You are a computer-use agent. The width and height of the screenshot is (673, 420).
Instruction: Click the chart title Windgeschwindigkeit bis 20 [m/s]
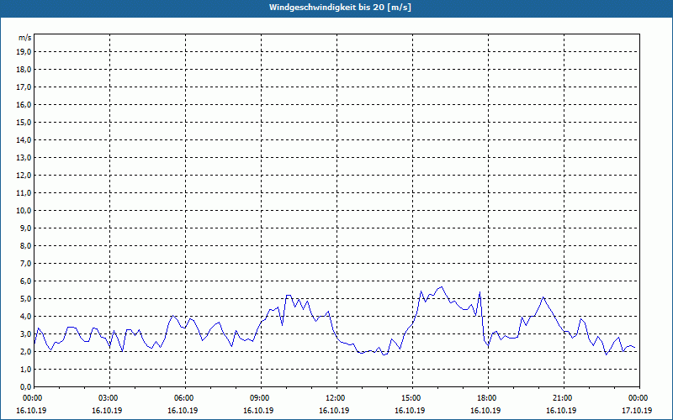click(340, 8)
